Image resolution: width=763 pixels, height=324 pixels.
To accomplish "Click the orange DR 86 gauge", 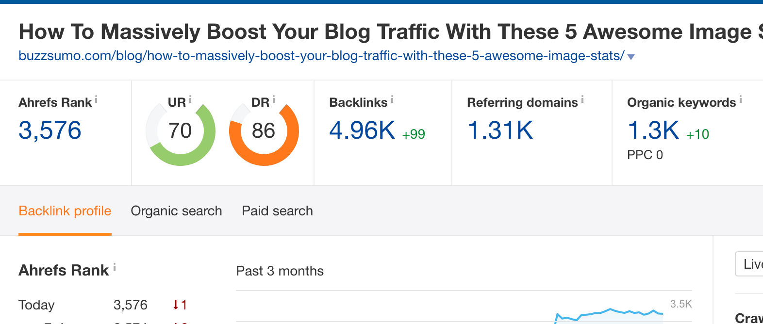I will pos(264,131).
